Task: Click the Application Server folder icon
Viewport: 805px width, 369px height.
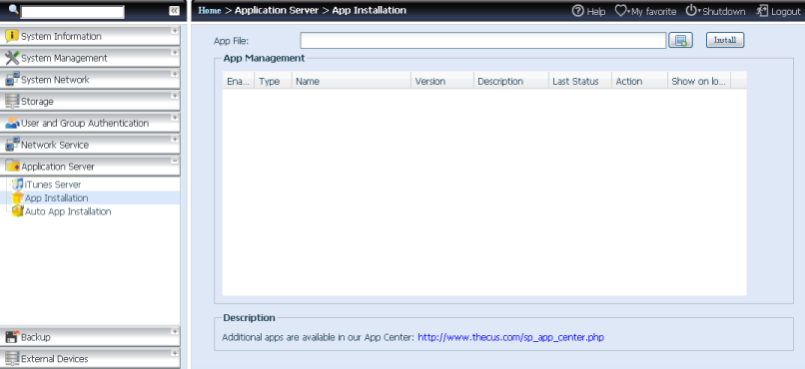Action: [x=12, y=166]
